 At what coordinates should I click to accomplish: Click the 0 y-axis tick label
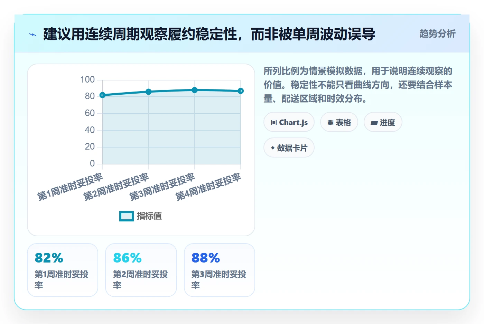click(92, 163)
